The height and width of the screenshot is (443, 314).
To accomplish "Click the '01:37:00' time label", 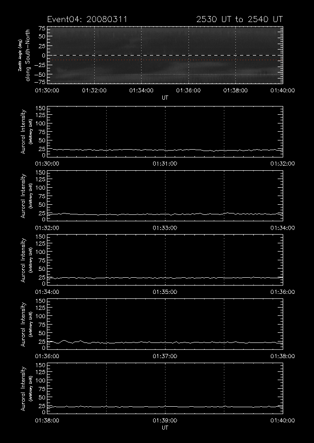I will pyautogui.click(x=165, y=356).
